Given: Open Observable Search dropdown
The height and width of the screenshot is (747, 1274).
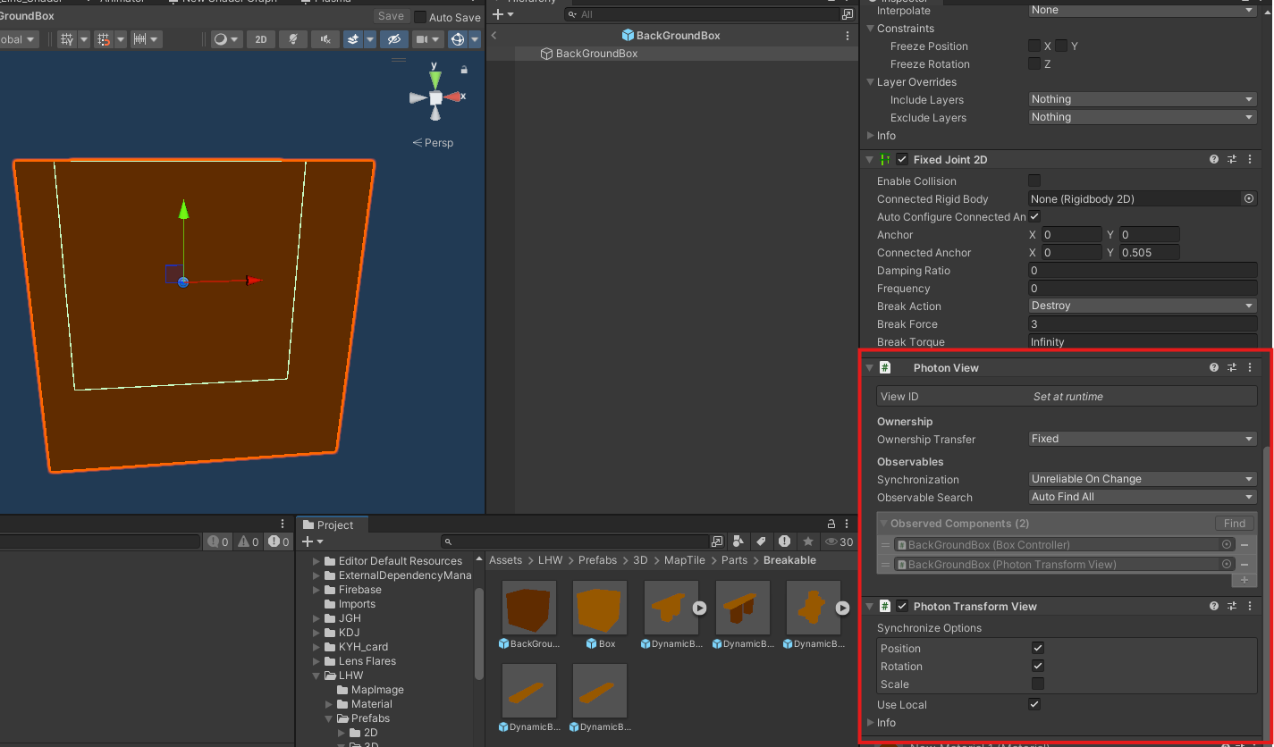Looking at the screenshot, I should tap(1143, 497).
